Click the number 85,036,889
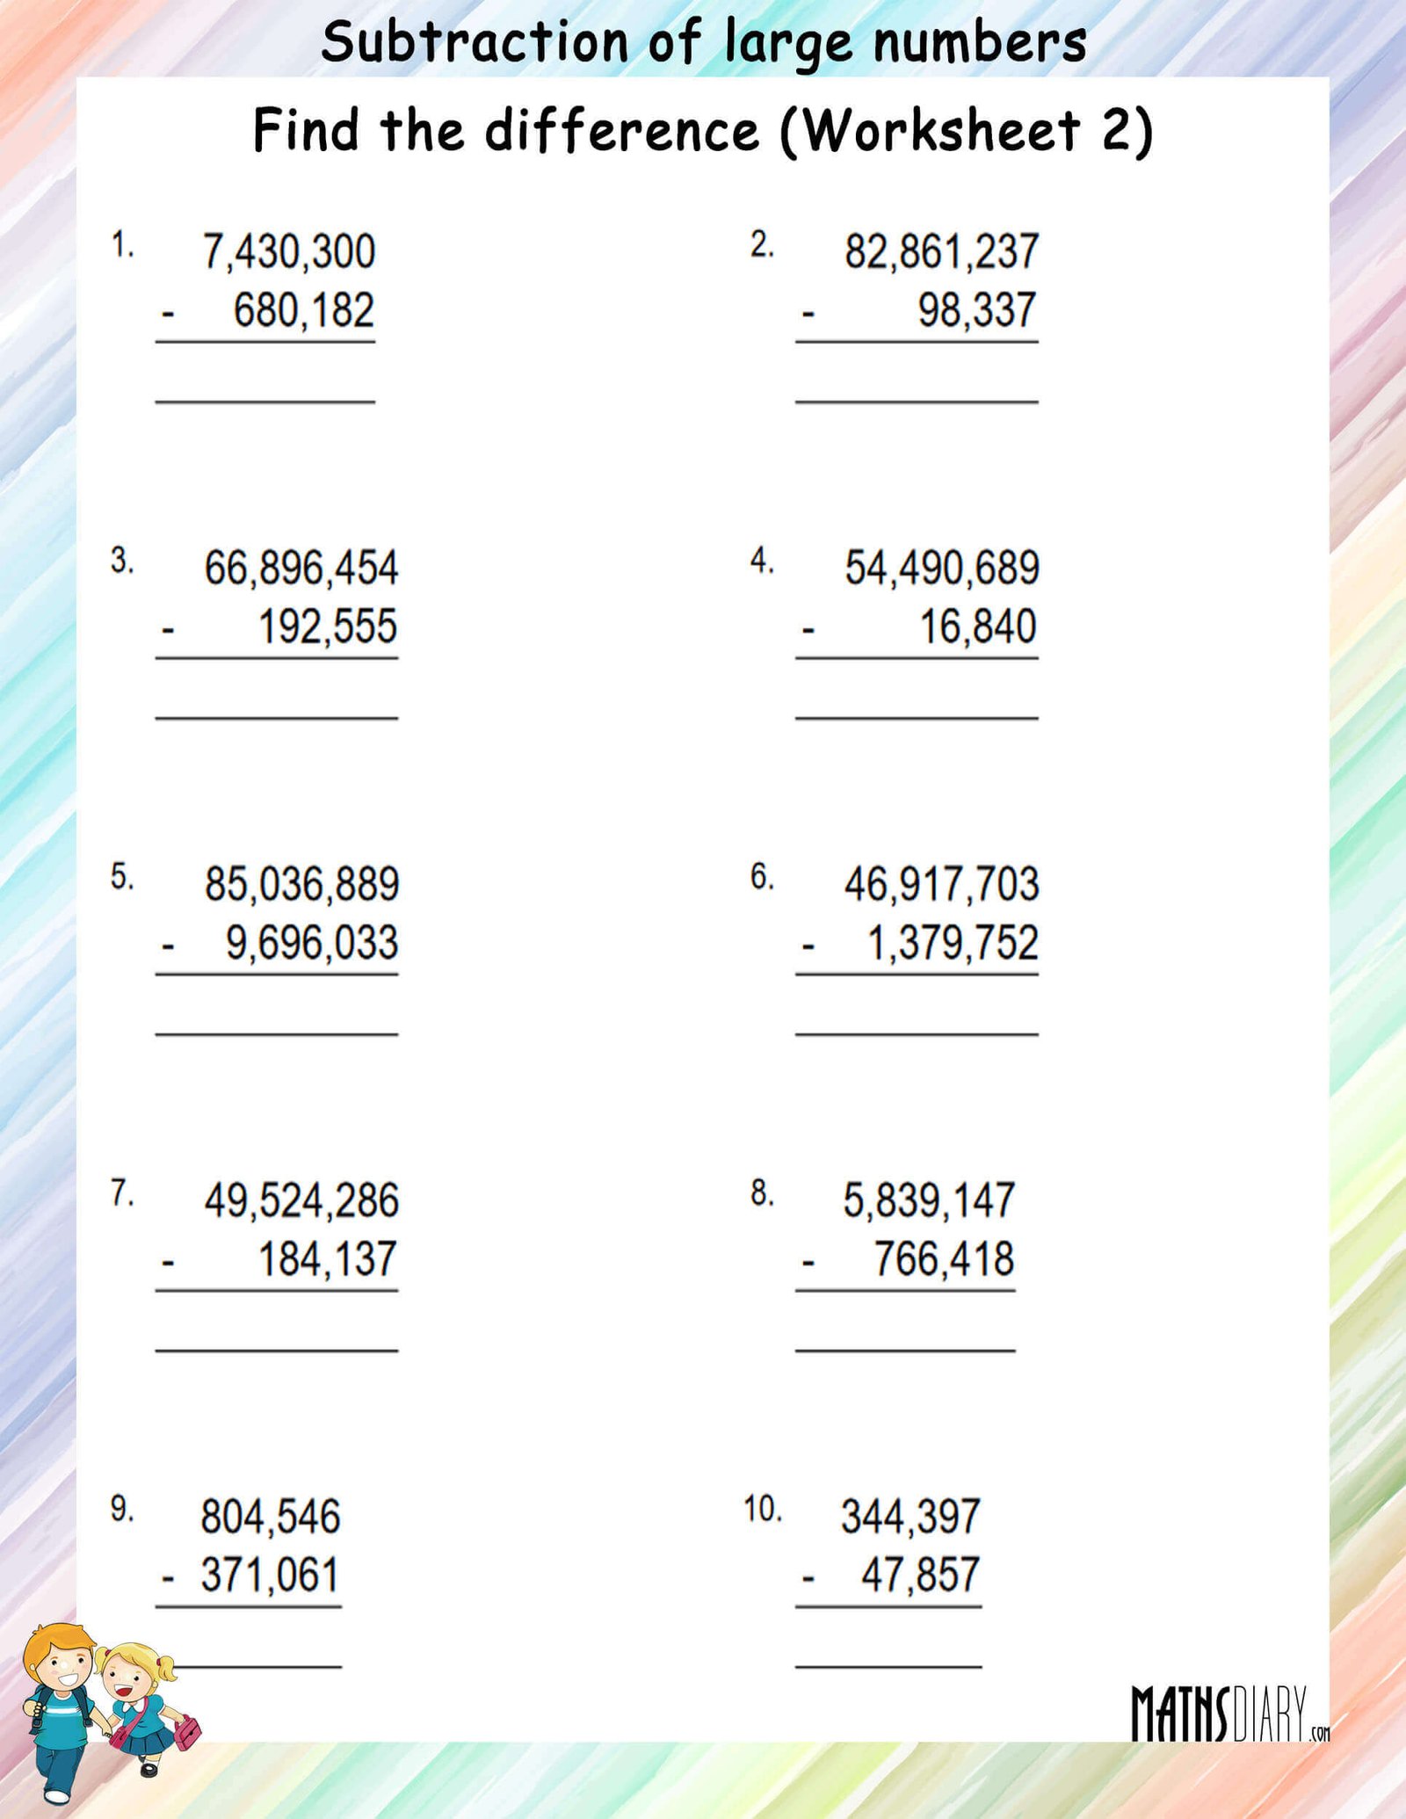Viewport: 1406px width, 1819px height. click(301, 884)
